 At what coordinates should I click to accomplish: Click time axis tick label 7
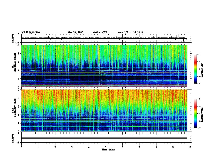click(x=139, y=147)
